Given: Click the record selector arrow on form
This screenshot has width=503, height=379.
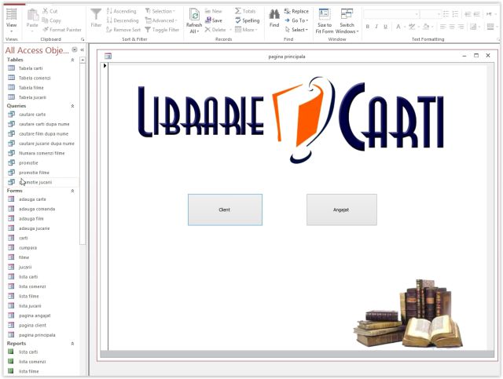Looking at the screenshot, I should tap(105, 66).
